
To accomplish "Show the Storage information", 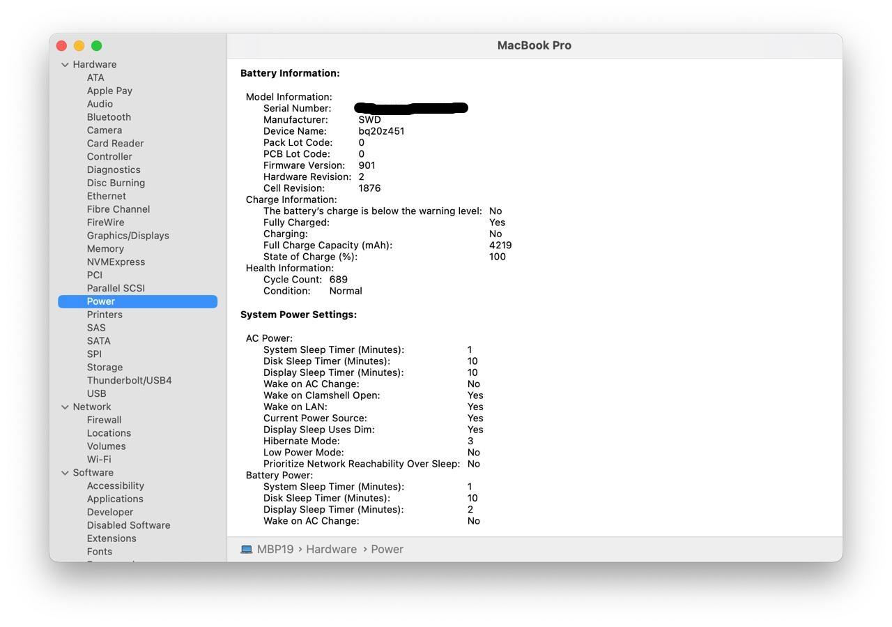I will pos(105,368).
